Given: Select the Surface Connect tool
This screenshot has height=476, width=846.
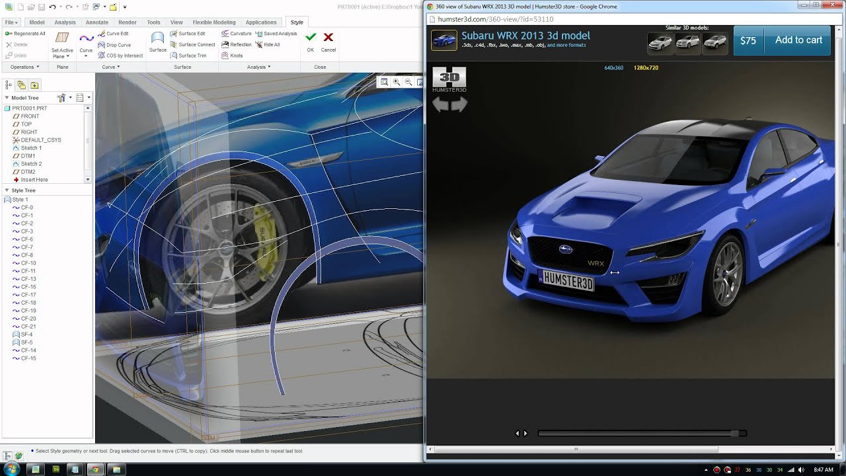Looking at the screenshot, I should [192, 45].
